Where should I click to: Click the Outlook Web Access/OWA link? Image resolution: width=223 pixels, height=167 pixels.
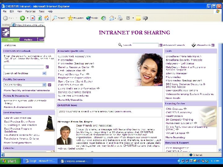pos(74,56)
